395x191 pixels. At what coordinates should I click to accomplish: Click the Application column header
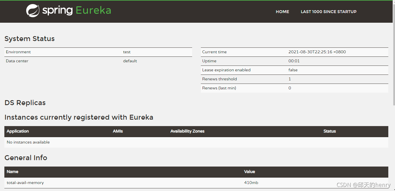[18, 131]
